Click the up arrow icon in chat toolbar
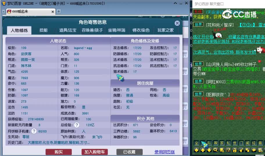 [x=203, y=150]
